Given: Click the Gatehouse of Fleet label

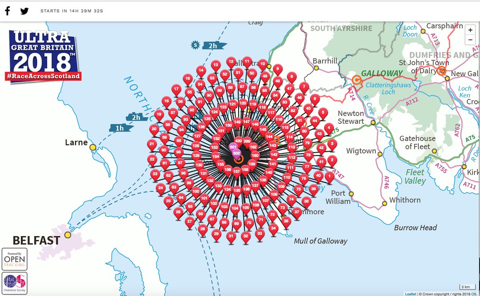Looking at the screenshot, I should click(418, 142).
